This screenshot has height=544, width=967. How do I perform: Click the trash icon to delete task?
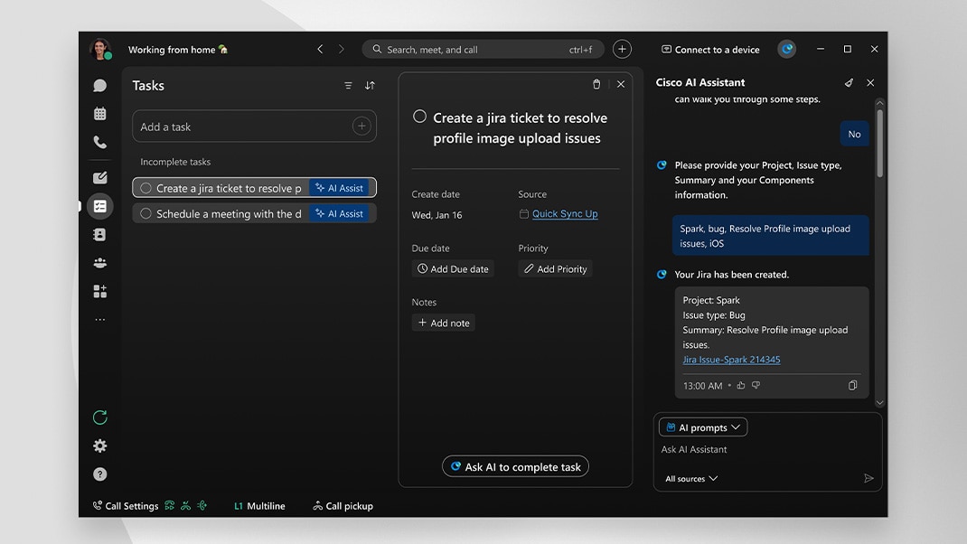tap(596, 84)
